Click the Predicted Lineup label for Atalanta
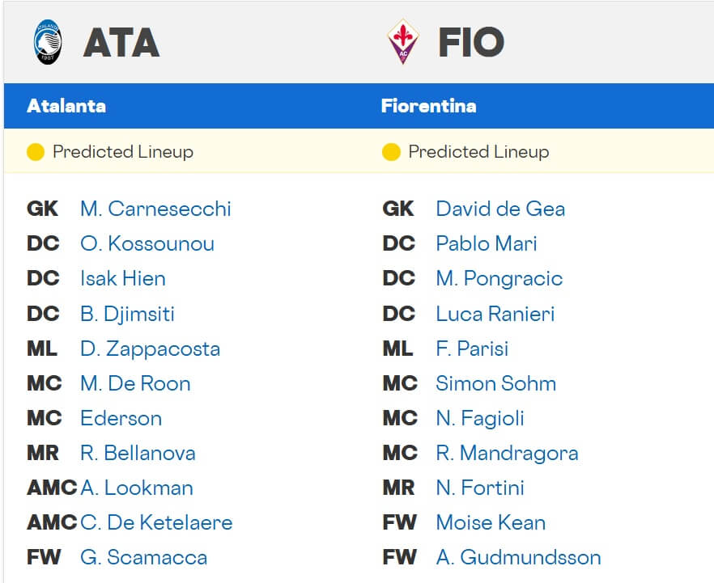The width and height of the screenshot is (714, 583). click(122, 151)
